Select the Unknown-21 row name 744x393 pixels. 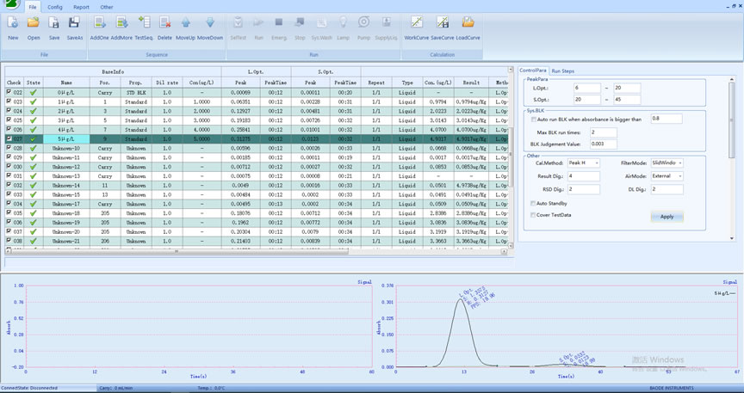[66, 241]
